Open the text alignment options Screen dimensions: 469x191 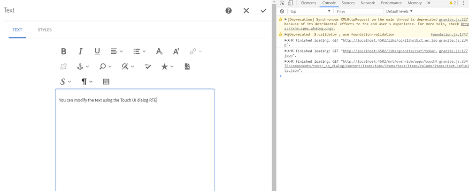[x=116, y=51]
